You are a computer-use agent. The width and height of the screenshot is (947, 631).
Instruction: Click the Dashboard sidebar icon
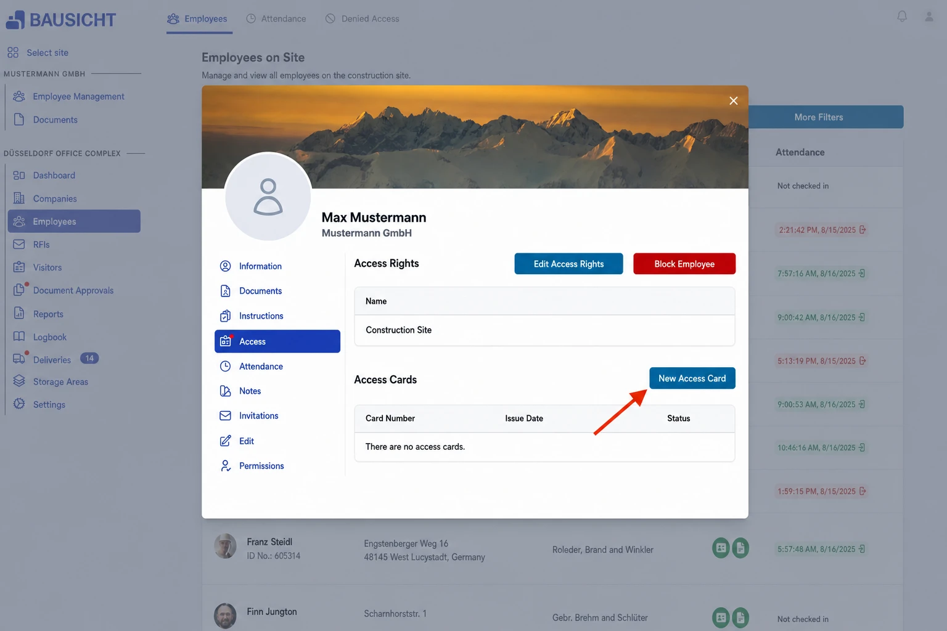click(x=19, y=175)
